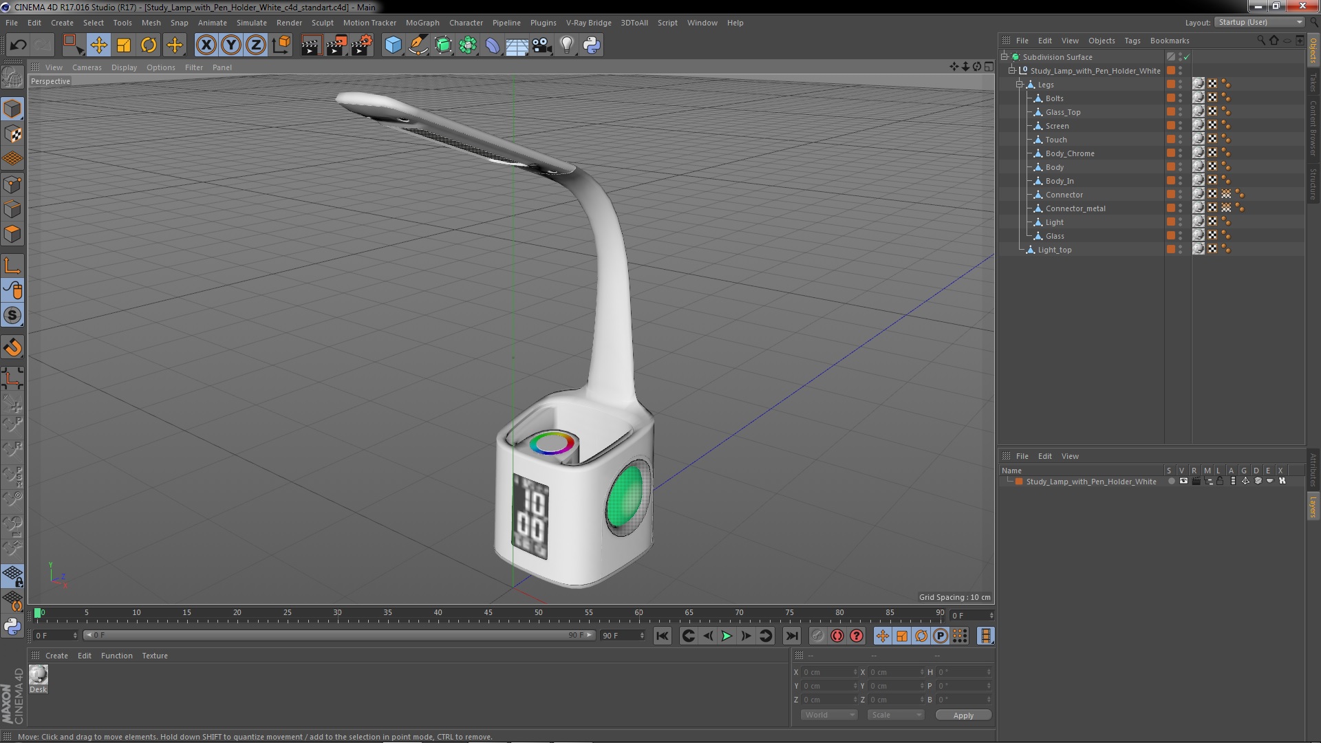Click the timeline range slider bar
This screenshot has height=743, width=1321.
(x=339, y=636)
